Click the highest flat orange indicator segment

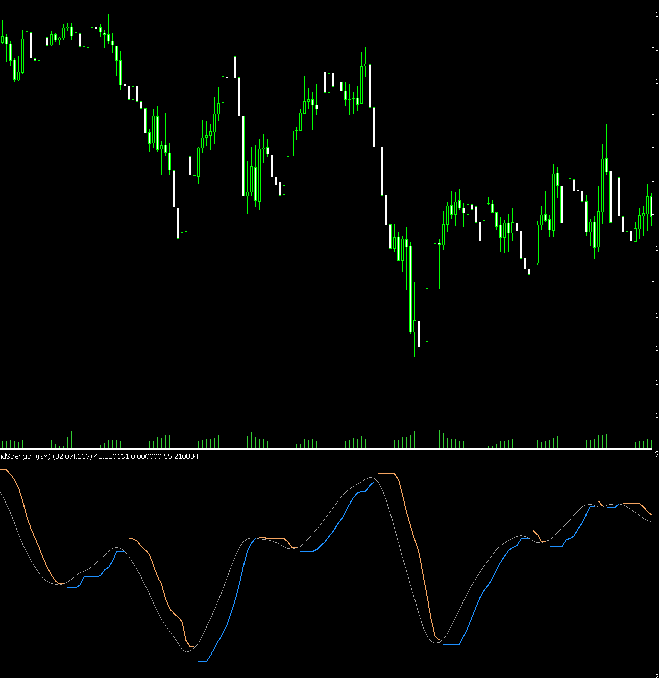click(387, 474)
